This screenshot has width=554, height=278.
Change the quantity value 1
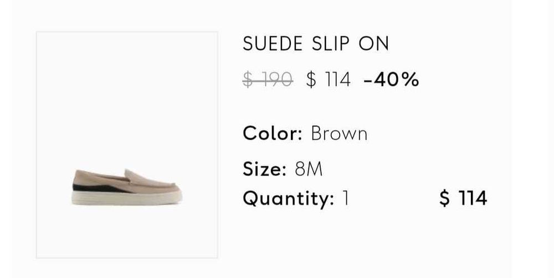pos(346,198)
